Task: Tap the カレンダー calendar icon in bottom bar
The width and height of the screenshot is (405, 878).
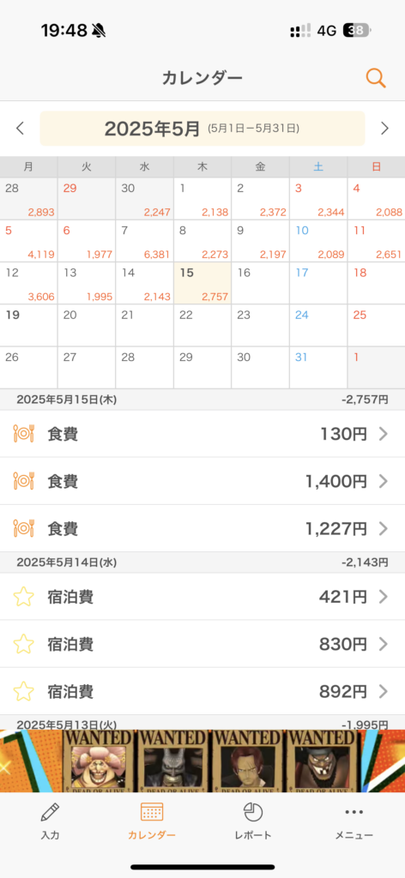Action: pyautogui.click(x=152, y=811)
